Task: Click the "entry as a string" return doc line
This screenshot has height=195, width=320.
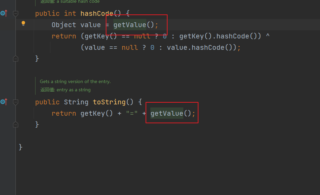Action: [73, 90]
